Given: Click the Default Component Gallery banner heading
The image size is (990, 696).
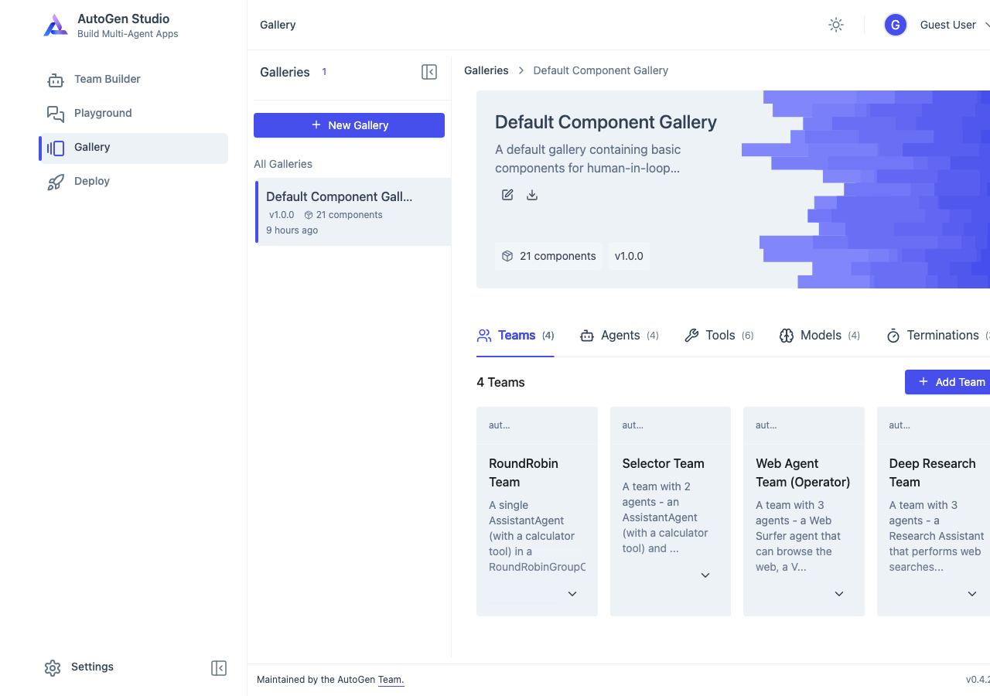Looking at the screenshot, I should (x=606, y=122).
